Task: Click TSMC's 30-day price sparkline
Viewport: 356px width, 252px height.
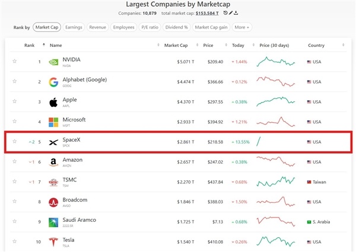Action: tap(276, 181)
